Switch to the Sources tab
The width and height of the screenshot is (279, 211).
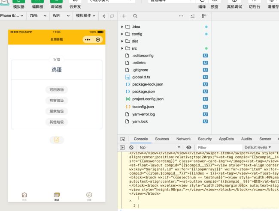(162, 139)
